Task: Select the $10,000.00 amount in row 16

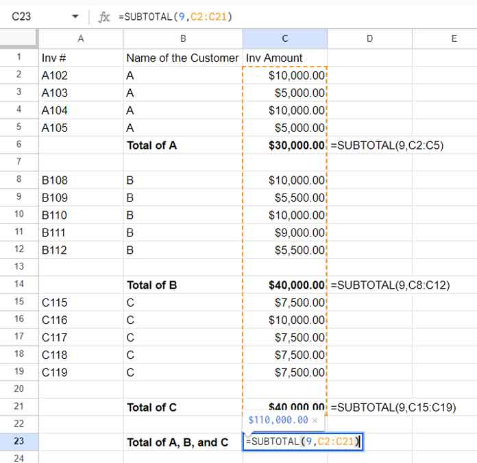Action: coord(285,320)
